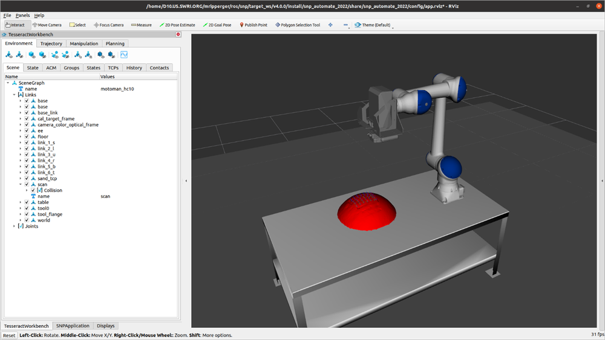Viewport: 605px width, 340px height.
Task: Click the select all links icon
Action: (x=78, y=55)
